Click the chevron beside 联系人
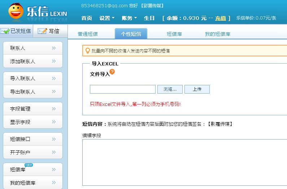287x189 pixels. 54,48
